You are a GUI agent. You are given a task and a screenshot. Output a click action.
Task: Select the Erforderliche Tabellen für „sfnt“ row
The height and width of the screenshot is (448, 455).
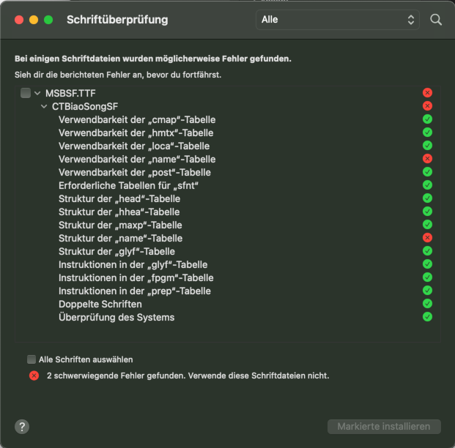[129, 185]
